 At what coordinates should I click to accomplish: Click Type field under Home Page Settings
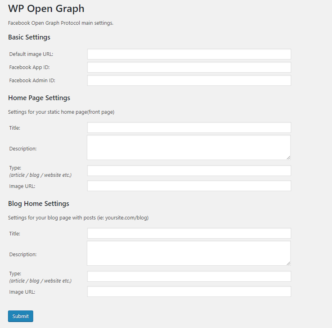pos(189,171)
